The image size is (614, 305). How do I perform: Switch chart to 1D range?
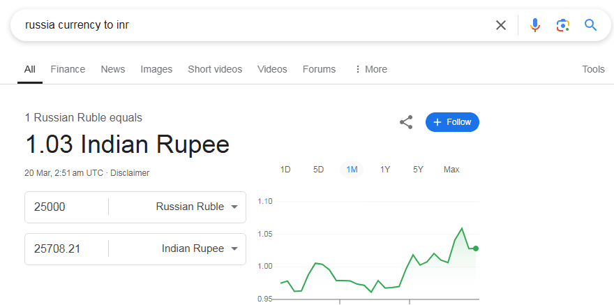[285, 170]
